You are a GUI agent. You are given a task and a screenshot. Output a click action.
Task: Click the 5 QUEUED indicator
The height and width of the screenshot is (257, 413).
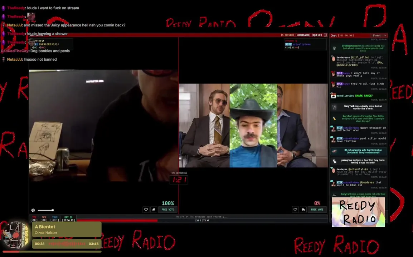tap(287, 35)
